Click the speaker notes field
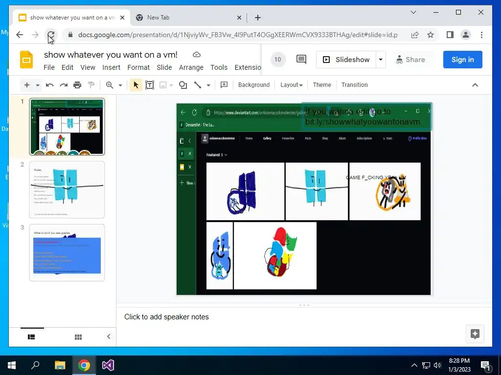The height and width of the screenshot is (375, 501). (304, 327)
